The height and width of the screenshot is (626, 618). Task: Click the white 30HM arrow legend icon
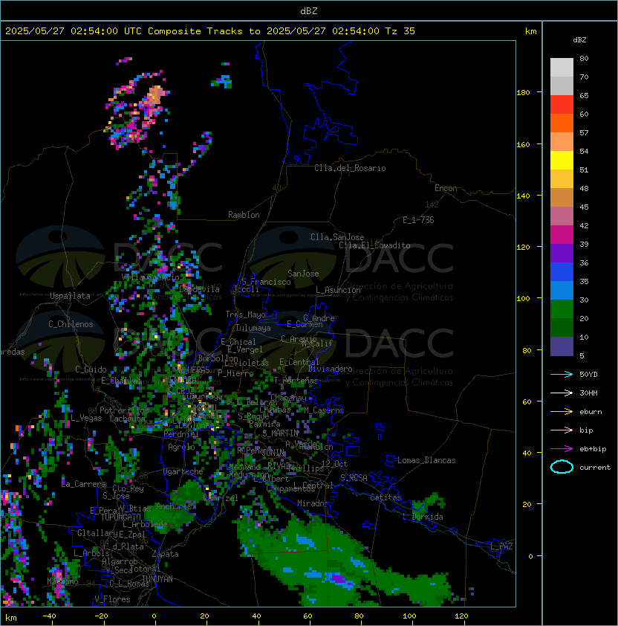(x=562, y=393)
